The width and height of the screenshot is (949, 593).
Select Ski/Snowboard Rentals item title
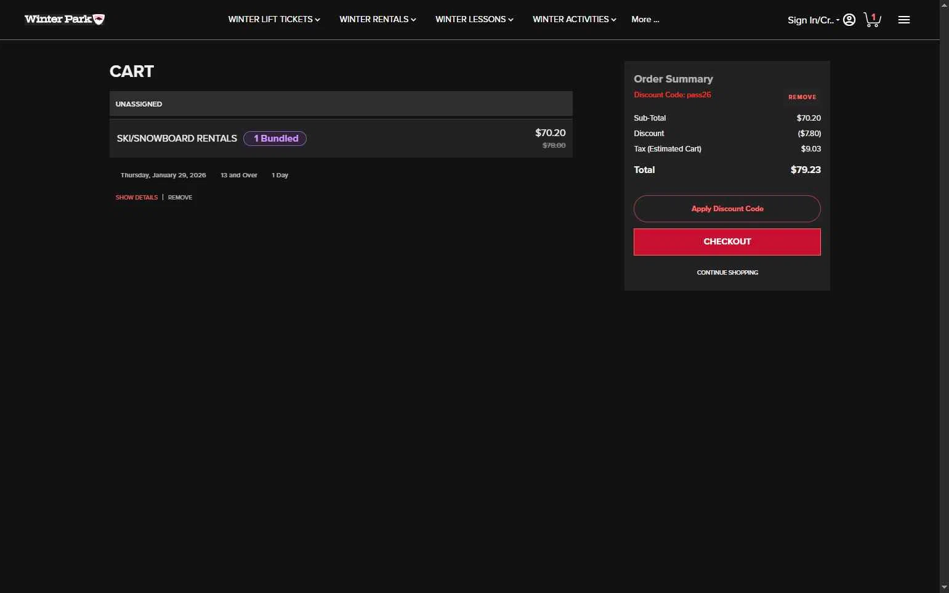point(177,139)
